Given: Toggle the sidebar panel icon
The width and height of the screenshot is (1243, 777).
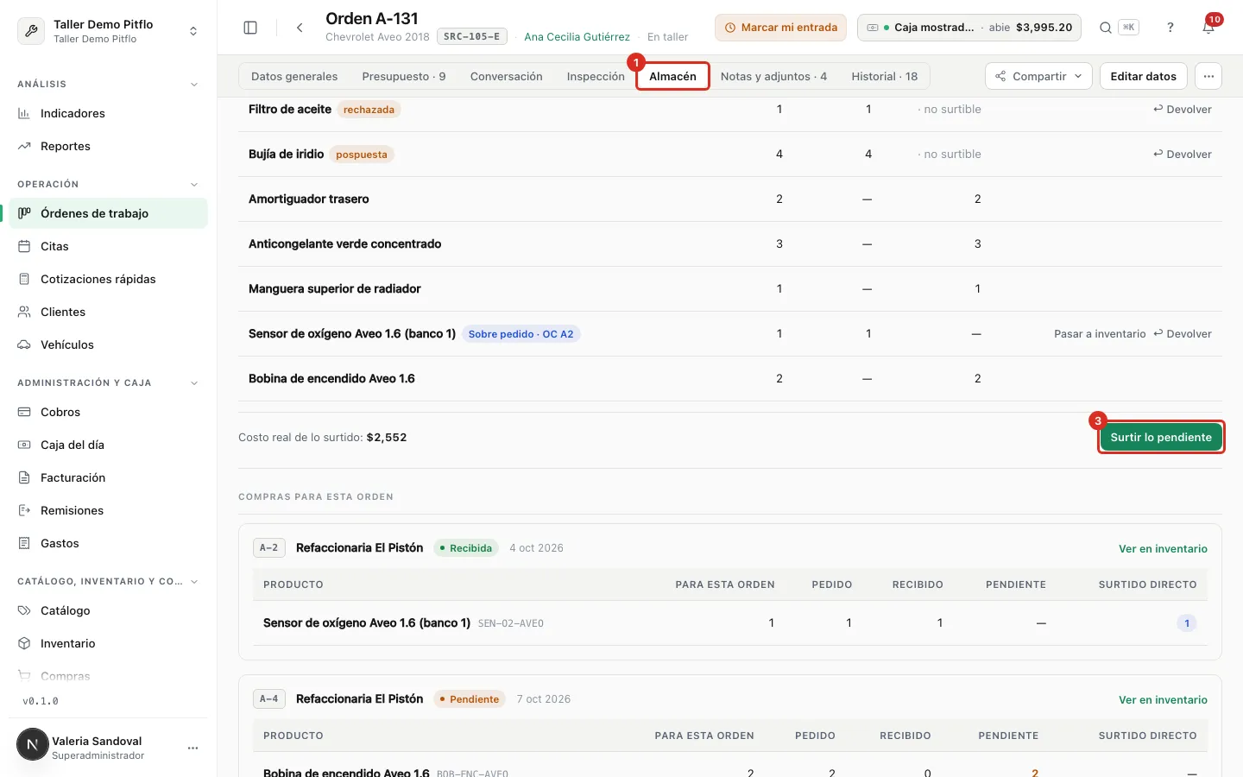Looking at the screenshot, I should [250, 28].
